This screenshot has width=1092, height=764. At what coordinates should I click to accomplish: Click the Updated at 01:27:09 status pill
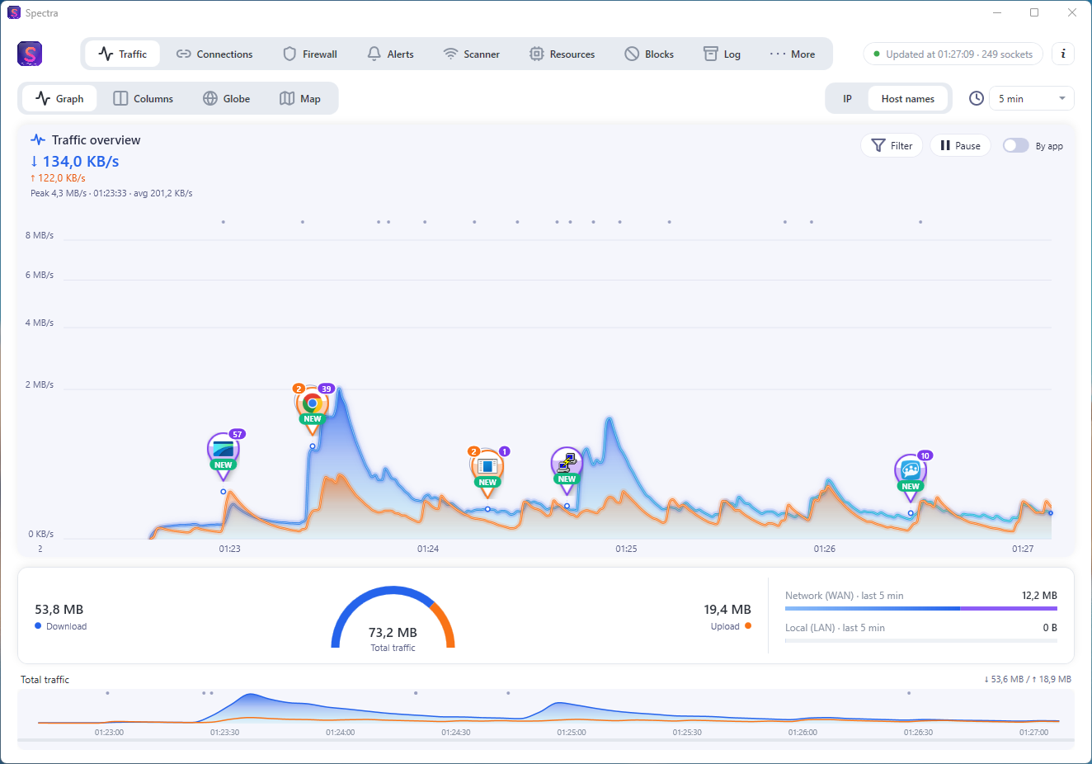(953, 54)
